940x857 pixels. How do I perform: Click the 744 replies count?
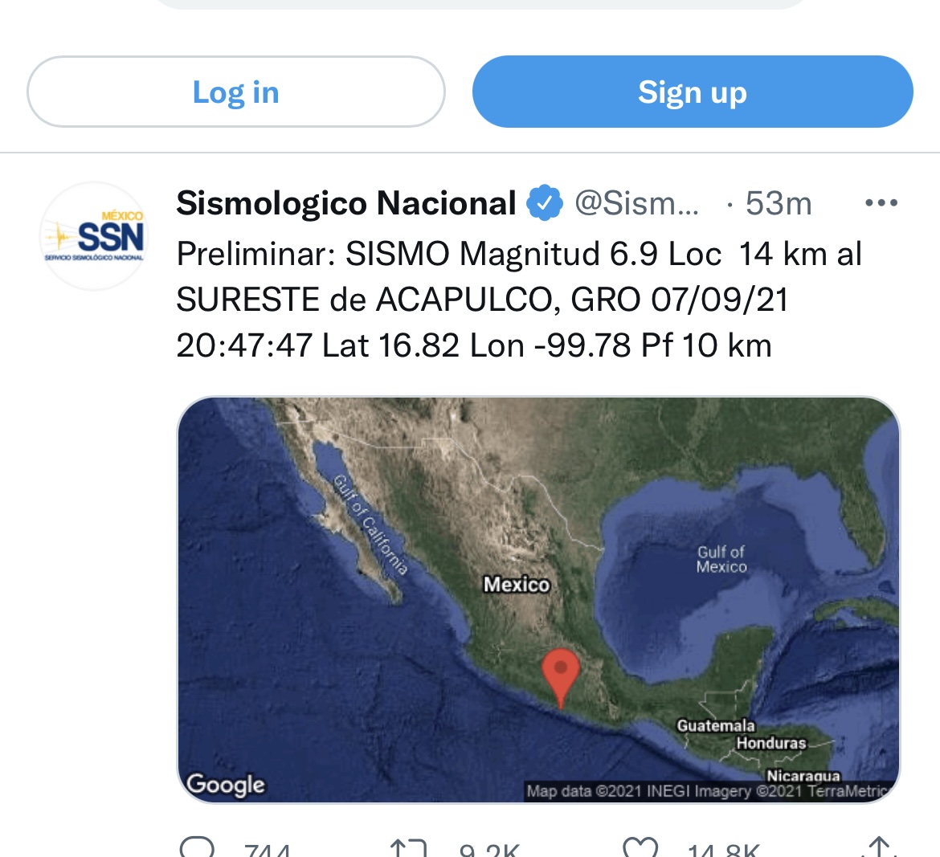[268, 851]
